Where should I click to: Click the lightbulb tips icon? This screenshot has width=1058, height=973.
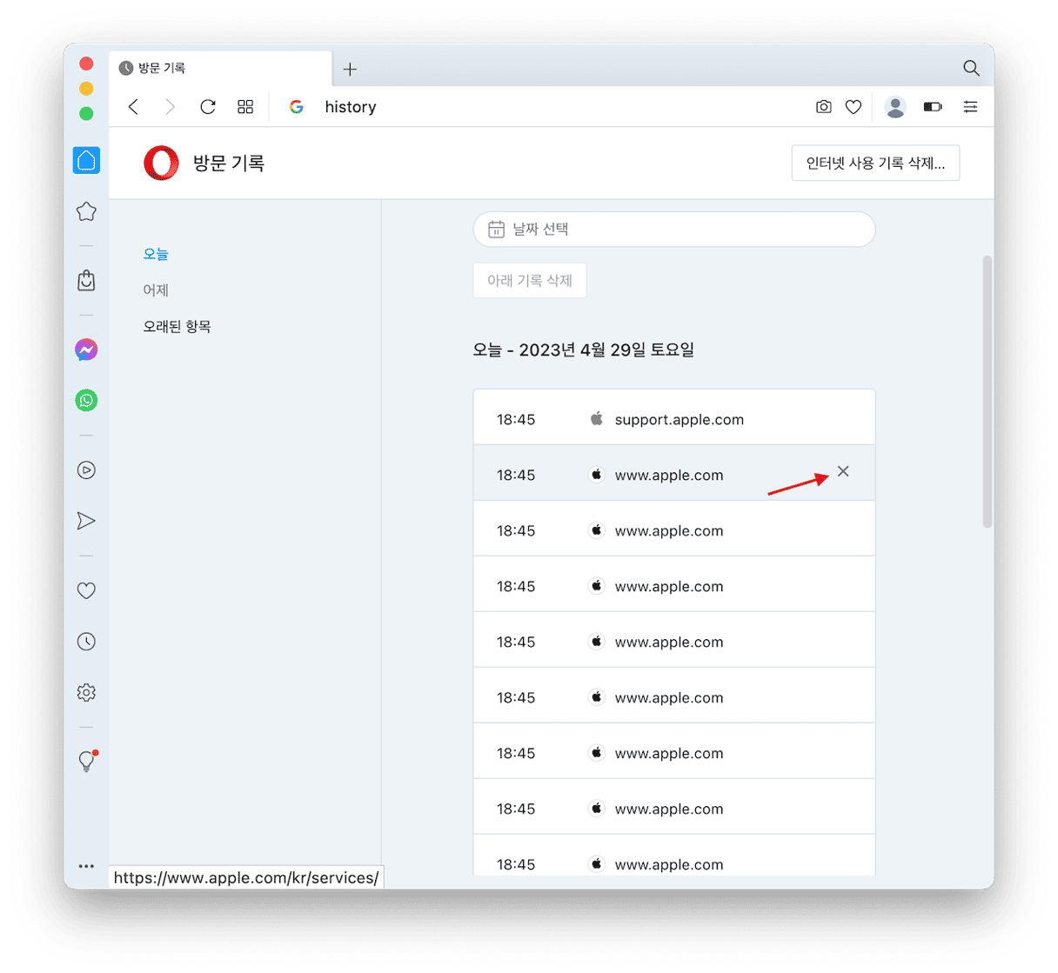(87, 761)
